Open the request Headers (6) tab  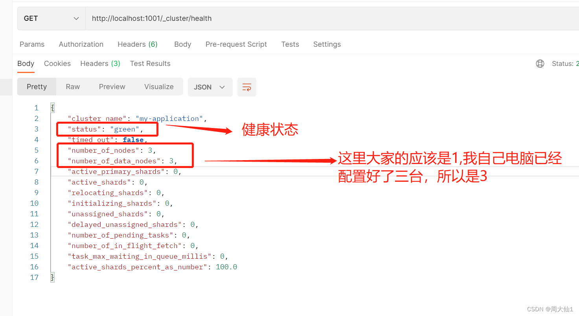[x=138, y=44]
